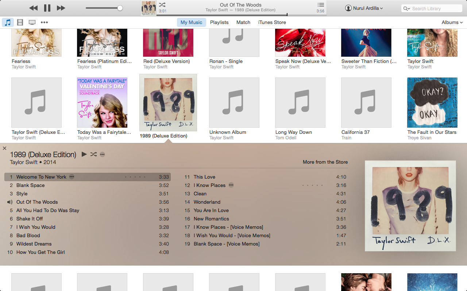Select the Shake It Off track
This screenshot has height=291, width=467.
88,219
